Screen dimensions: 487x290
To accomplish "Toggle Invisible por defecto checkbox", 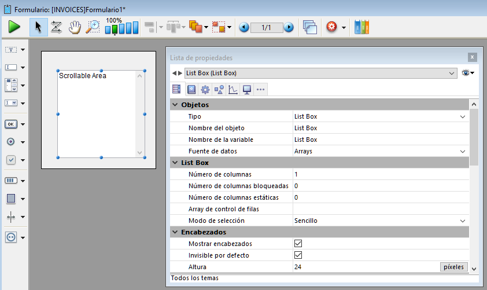I will [x=298, y=255].
